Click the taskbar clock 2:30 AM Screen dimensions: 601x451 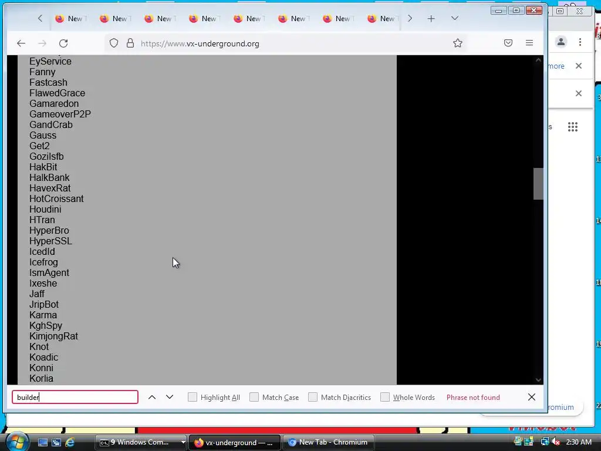[x=579, y=442]
